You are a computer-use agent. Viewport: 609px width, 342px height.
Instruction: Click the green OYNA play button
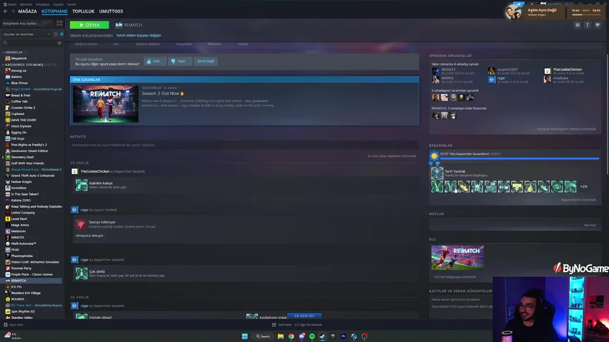click(x=89, y=25)
